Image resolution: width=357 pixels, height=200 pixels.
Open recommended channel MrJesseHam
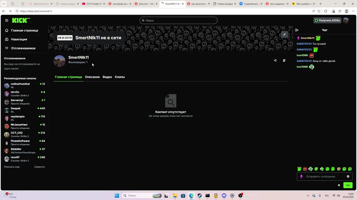click(x=25, y=126)
